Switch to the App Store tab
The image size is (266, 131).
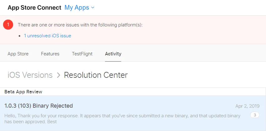18,54
